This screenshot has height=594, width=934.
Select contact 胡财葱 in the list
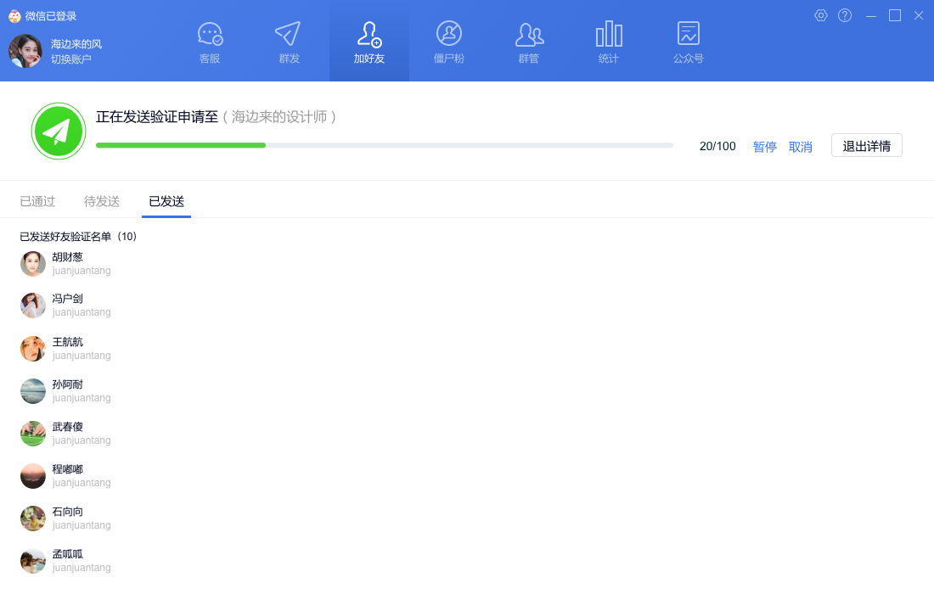pyautogui.click(x=68, y=257)
